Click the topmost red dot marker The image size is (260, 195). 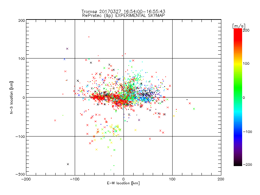tap(89, 37)
